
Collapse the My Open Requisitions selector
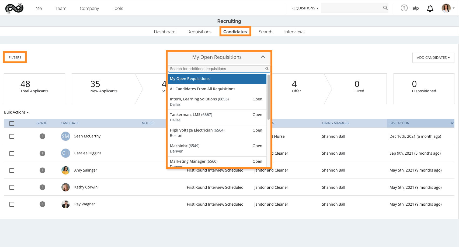coord(263,57)
